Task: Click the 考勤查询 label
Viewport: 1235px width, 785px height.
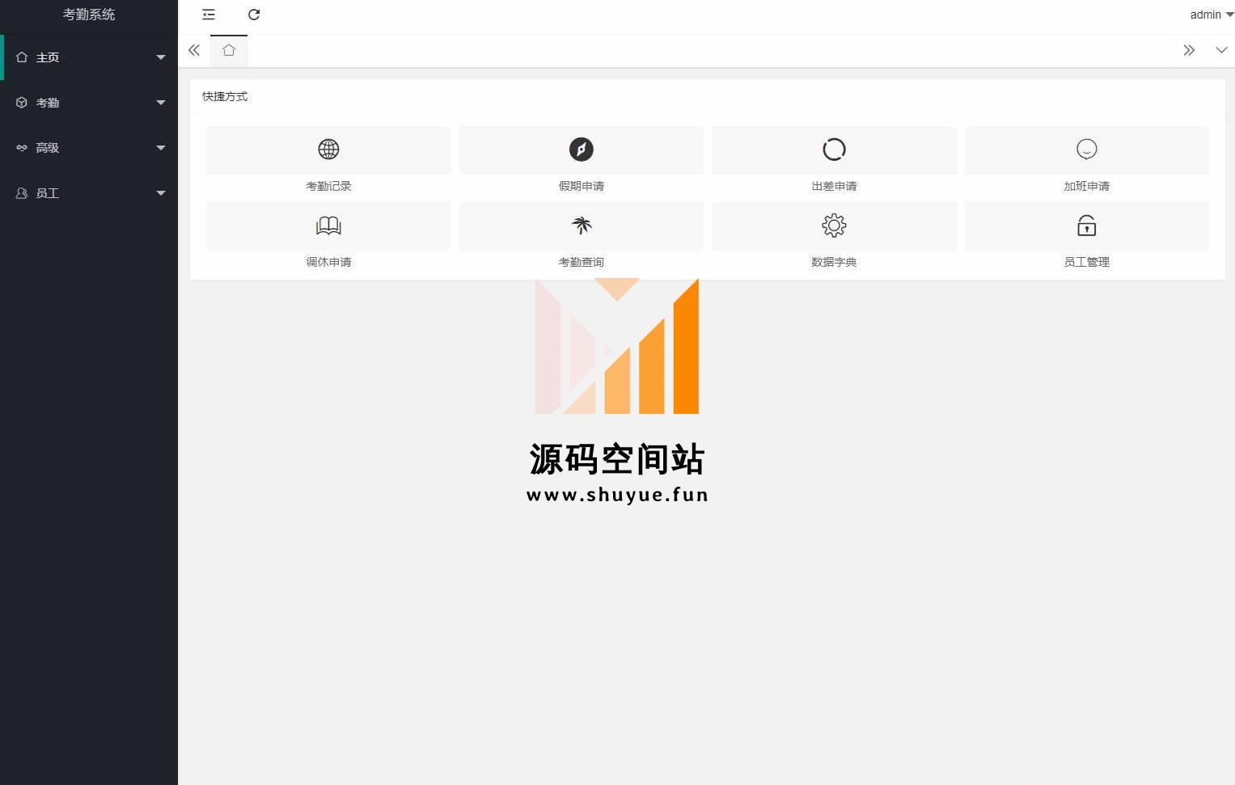Action: point(582,262)
